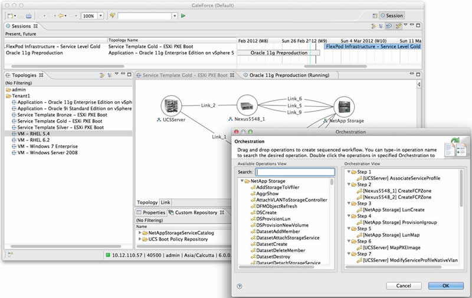Cancel the Orchestration dialog
Screen dimensions: 472x298
[x=404, y=286]
